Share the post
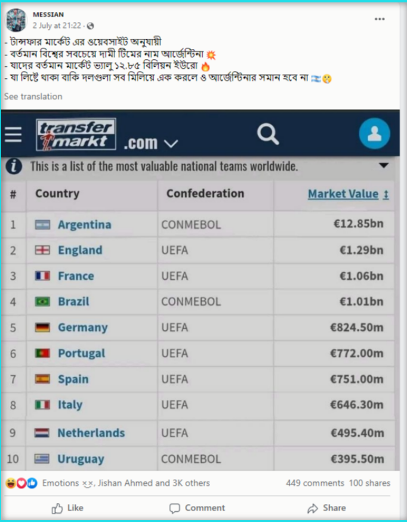The height and width of the screenshot is (522, 407). coord(326,508)
